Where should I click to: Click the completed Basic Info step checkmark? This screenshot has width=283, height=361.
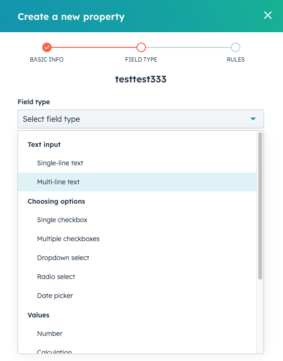coord(47,47)
